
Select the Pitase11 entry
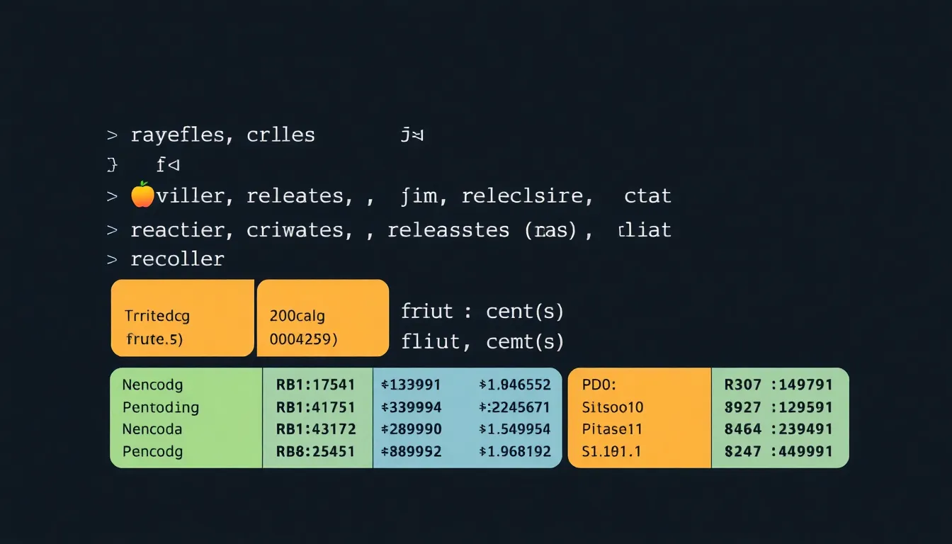(x=612, y=429)
